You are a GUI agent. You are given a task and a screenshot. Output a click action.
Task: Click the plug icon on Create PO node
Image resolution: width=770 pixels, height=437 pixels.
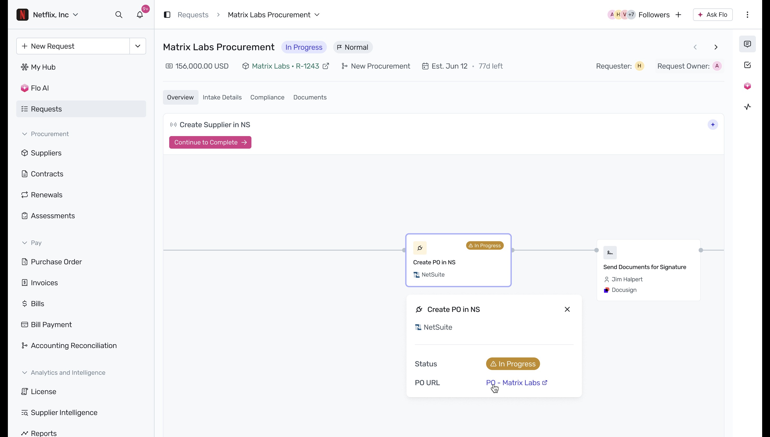[420, 248]
